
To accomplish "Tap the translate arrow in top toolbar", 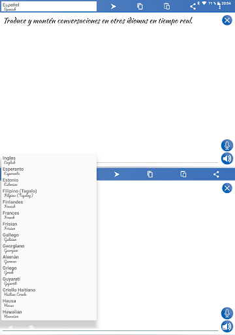I will tap(114, 7).
